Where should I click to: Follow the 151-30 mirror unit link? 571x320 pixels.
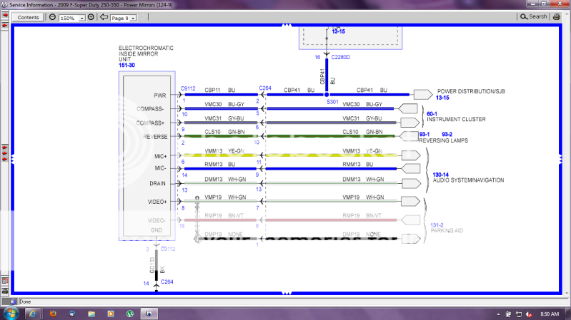(128, 65)
